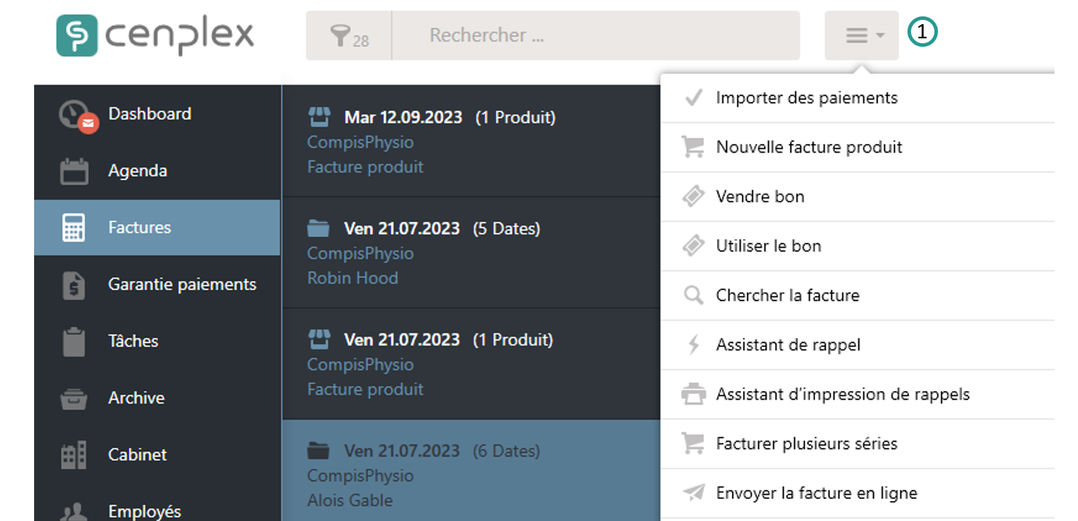This screenshot has height=521, width=1078.
Task: Choose Nouvelle facture produit
Action: tap(809, 148)
